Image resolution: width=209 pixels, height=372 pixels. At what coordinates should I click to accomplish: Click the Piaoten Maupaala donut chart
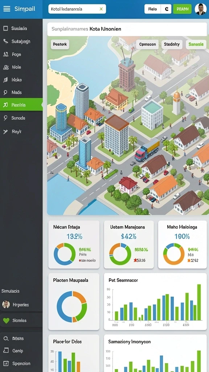[x=72, y=307]
